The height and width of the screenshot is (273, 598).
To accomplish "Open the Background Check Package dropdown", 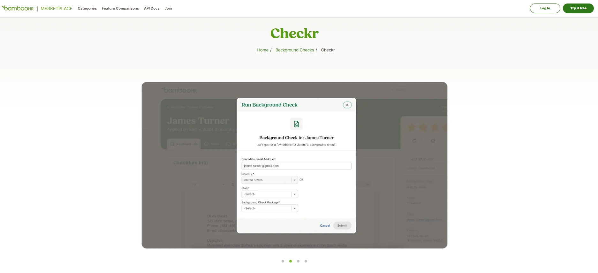I will 269,208.
